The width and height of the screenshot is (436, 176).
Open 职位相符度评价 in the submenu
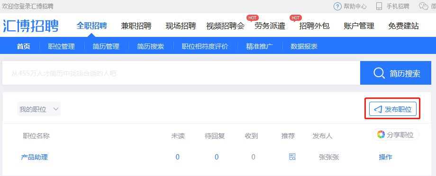(x=205, y=46)
